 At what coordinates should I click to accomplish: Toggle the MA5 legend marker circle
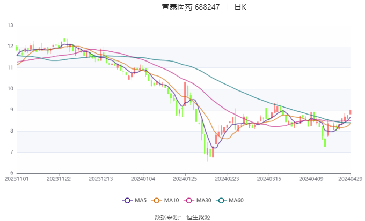pos(127,200)
